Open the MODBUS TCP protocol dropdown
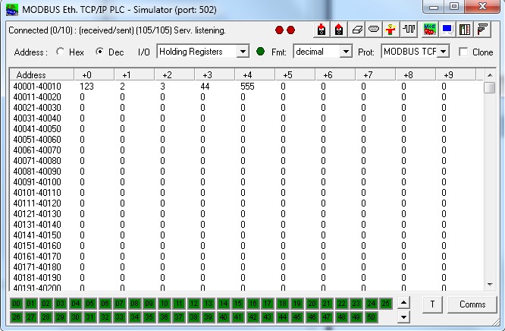 point(444,52)
